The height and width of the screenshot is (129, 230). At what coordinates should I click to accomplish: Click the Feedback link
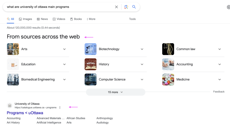click(219, 92)
